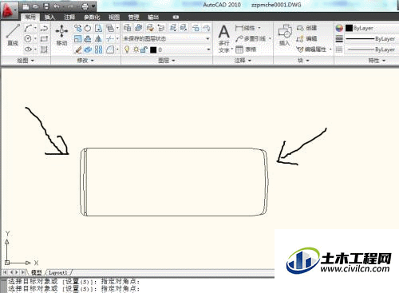
Task: Switch to the 插入 ribbon tab
Action: click(49, 17)
